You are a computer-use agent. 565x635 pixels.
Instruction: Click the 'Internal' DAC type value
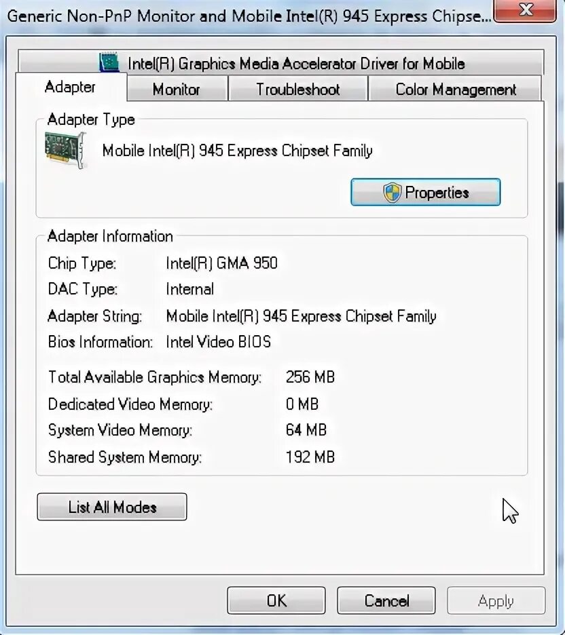click(x=190, y=289)
